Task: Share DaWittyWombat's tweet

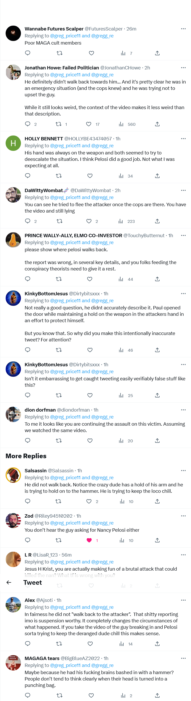Action: pyautogui.click(x=157, y=221)
